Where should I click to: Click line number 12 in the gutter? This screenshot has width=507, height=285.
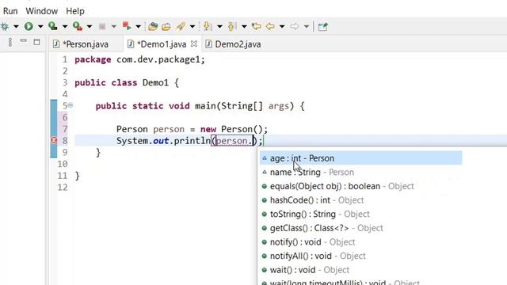pyautogui.click(x=63, y=188)
